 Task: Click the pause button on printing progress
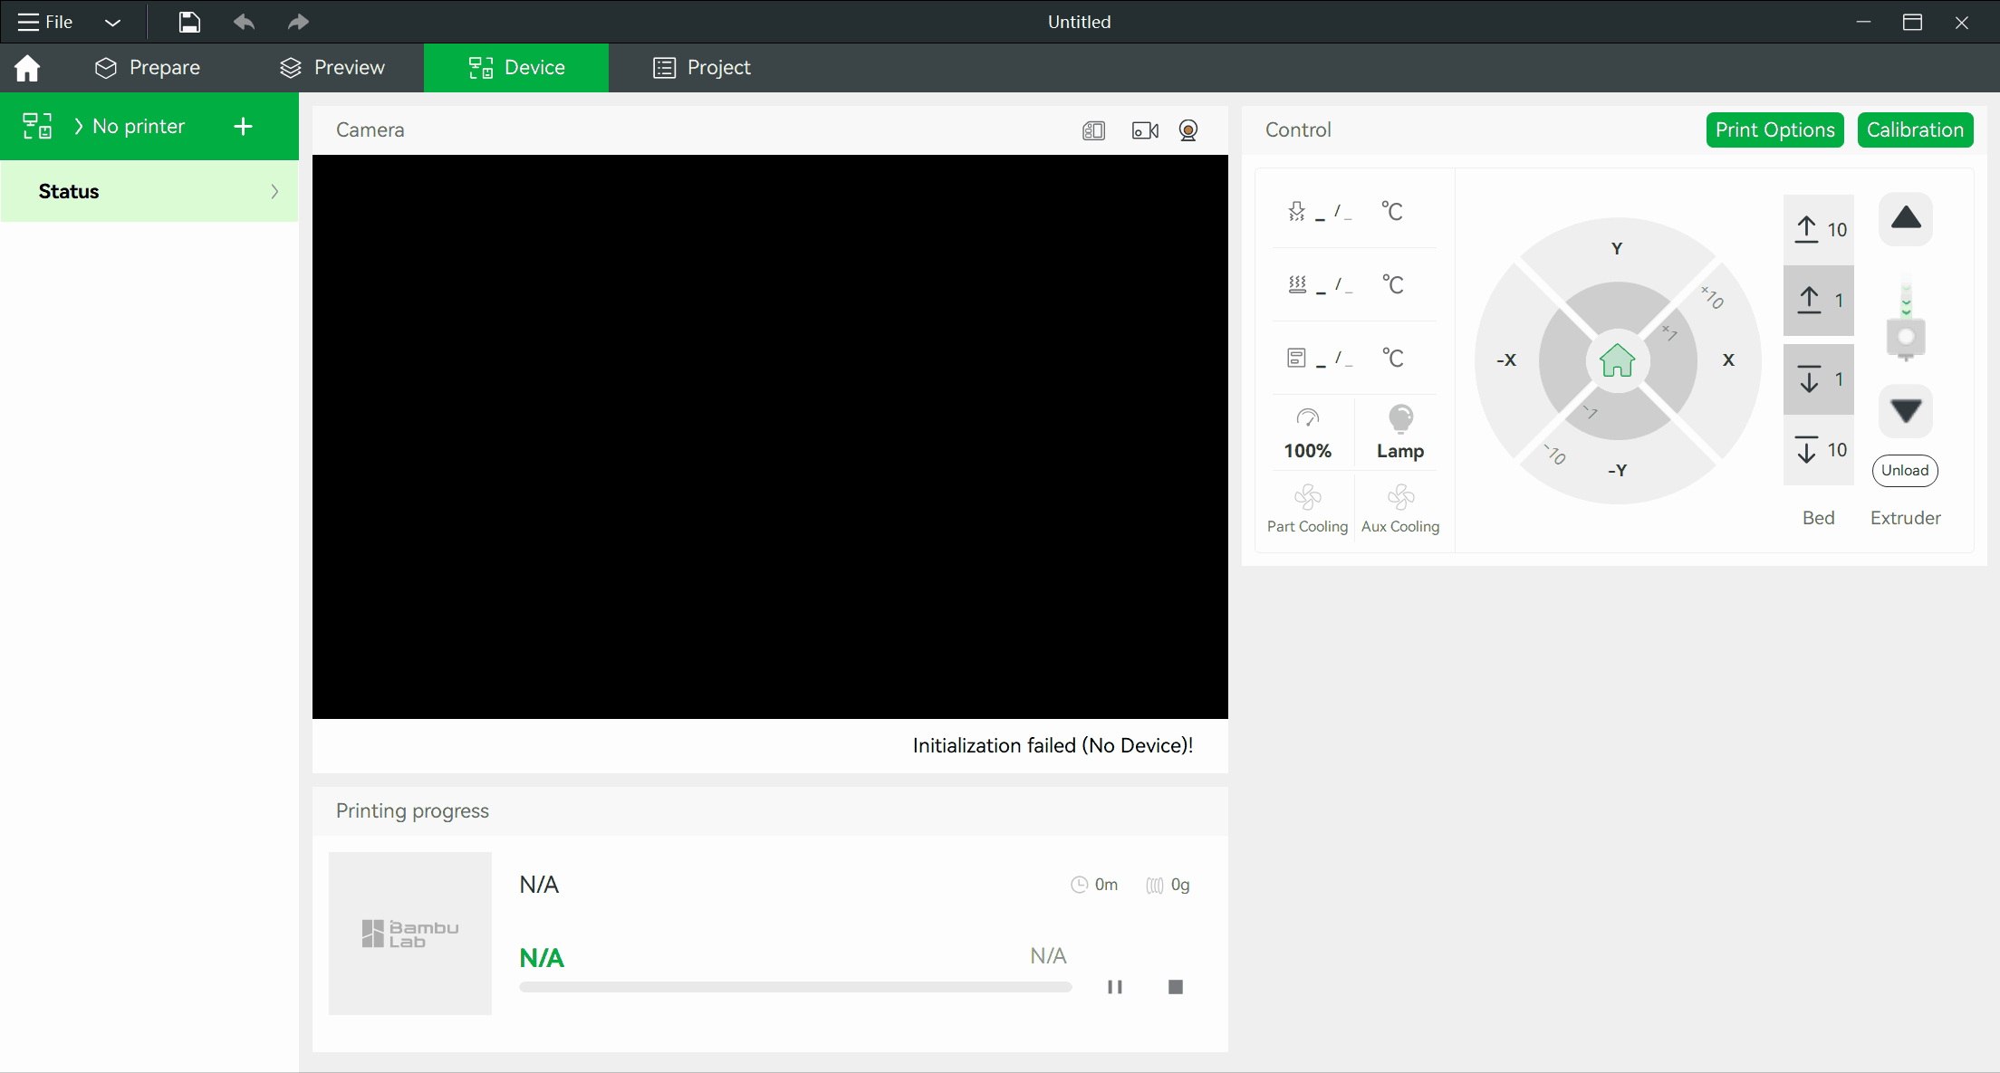tap(1115, 986)
